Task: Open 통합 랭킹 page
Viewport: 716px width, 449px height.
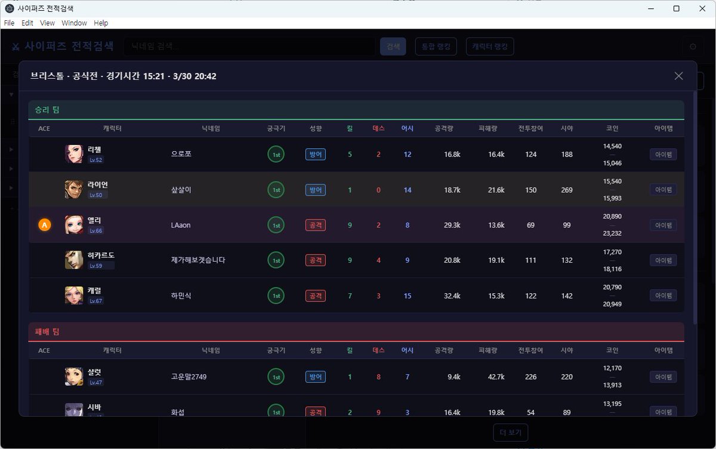Action: (436, 47)
